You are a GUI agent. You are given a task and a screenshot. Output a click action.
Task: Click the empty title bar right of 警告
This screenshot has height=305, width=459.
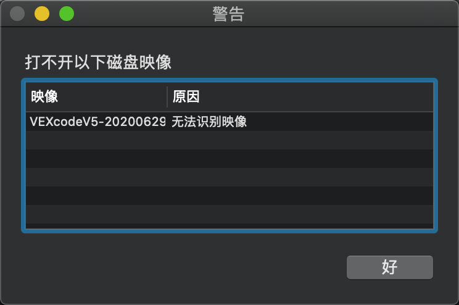pos(351,14)
